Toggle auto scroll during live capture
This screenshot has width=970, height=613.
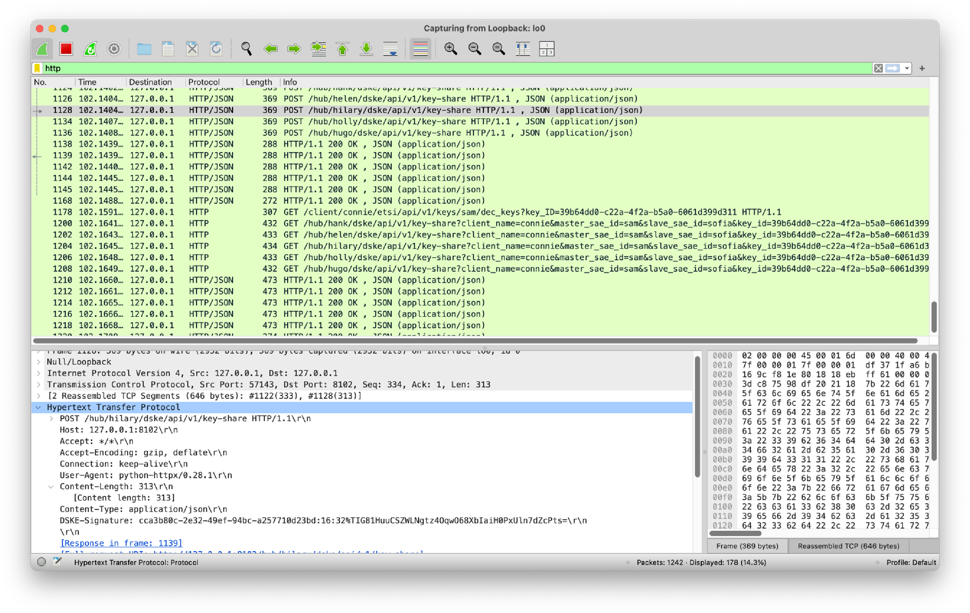[x=390, y=48]
